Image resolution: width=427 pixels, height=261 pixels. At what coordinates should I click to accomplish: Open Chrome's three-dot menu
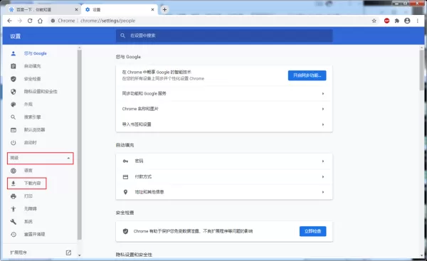point(418,21)
